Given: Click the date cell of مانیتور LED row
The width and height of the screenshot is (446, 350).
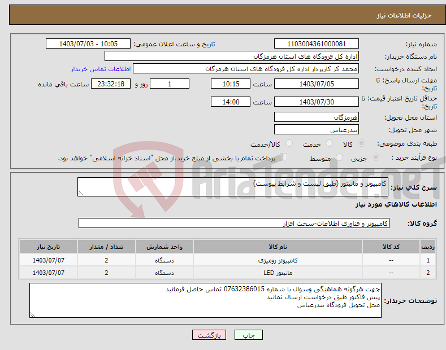Looking at the screenshot, I should (49, 273).
